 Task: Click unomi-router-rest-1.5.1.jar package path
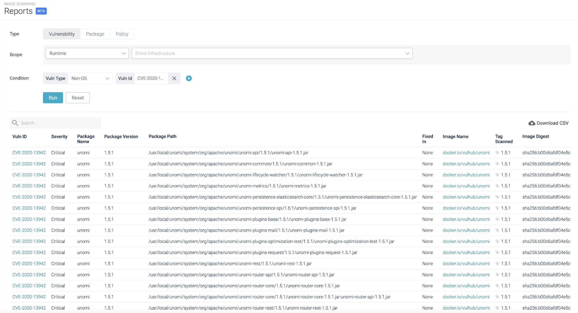coord(243,308)
